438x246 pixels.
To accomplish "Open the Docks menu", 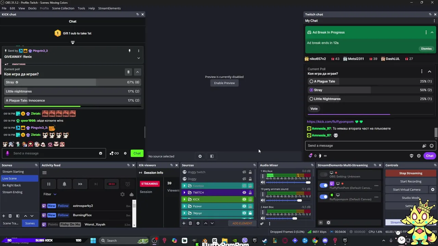I will pos(32,8).
